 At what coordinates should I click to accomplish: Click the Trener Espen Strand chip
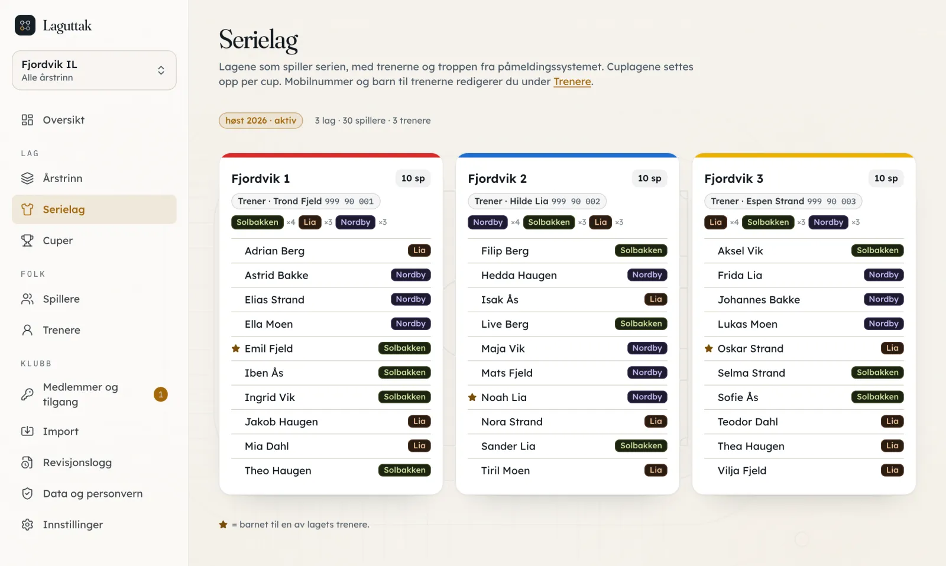point(783,201)
